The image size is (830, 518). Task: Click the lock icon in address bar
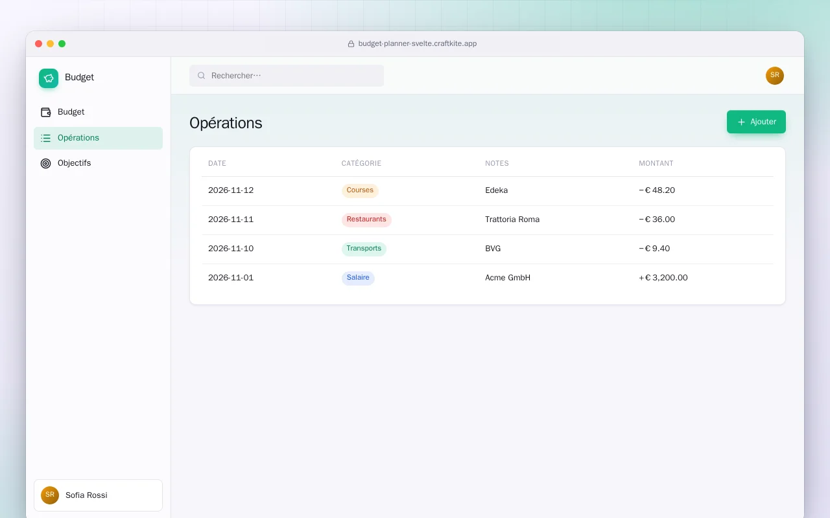351,44
